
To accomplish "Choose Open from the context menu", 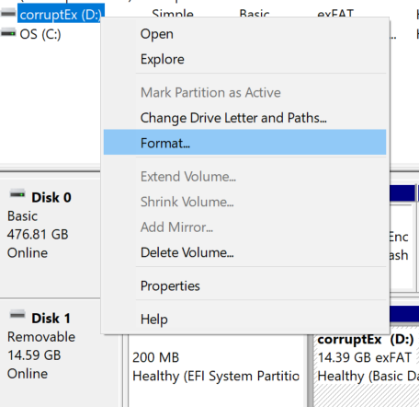I will (244, 34).
